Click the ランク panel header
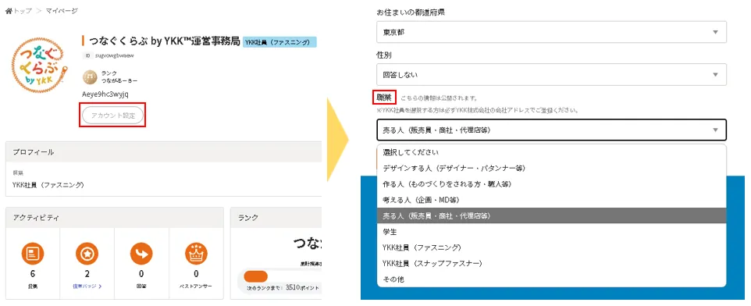 click(276, 218)
